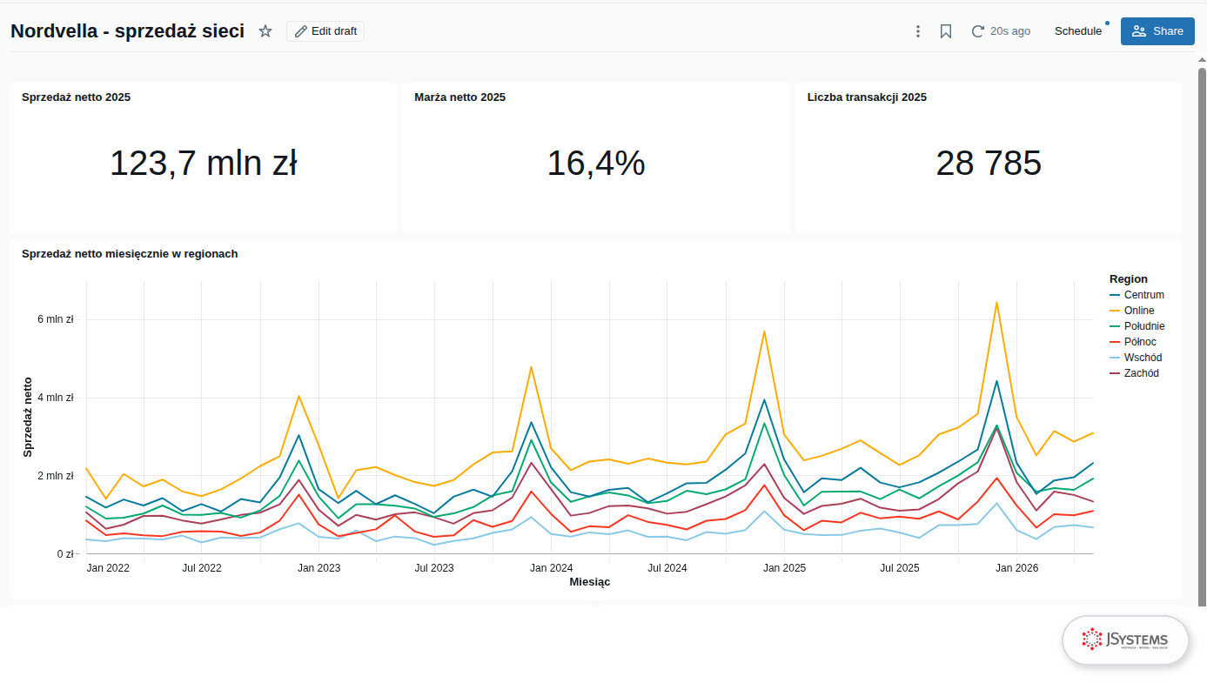This screenshot has height=683, width=1207.
Task: Click the Jan 2025 x-axis label
Action: click(x=785, y=568)
